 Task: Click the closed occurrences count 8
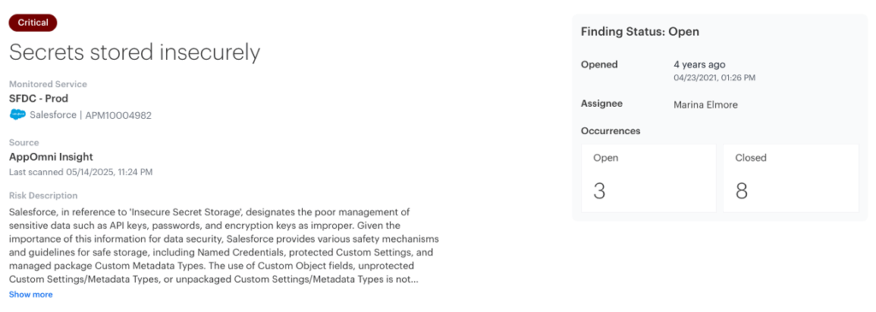(742, 191)
